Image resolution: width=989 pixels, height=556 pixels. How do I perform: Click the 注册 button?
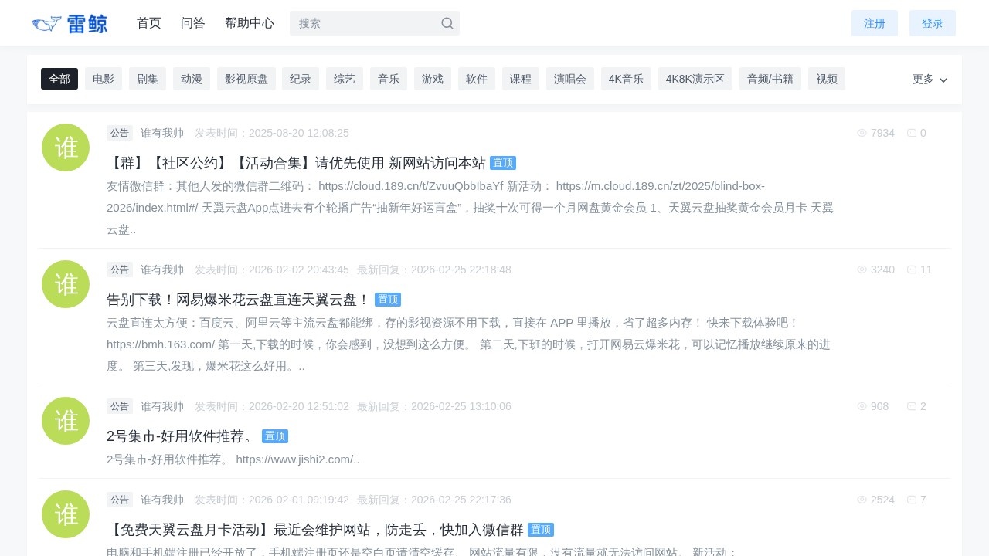click(x=875, y=23)
